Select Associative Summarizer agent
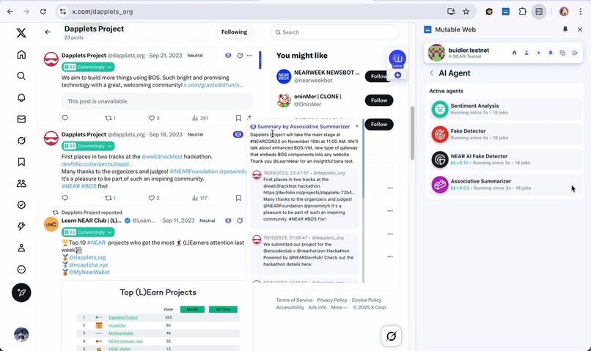 click(x=504, y=185)
